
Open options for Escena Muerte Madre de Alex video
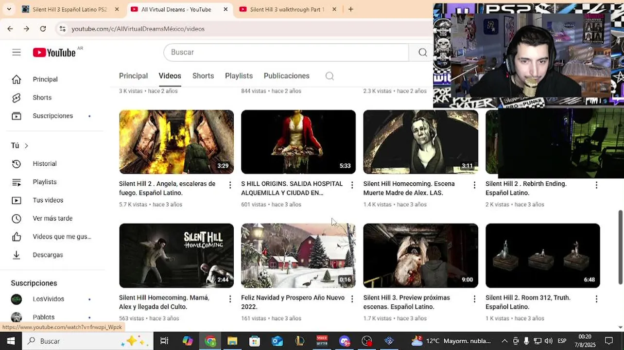pos(474,185)
